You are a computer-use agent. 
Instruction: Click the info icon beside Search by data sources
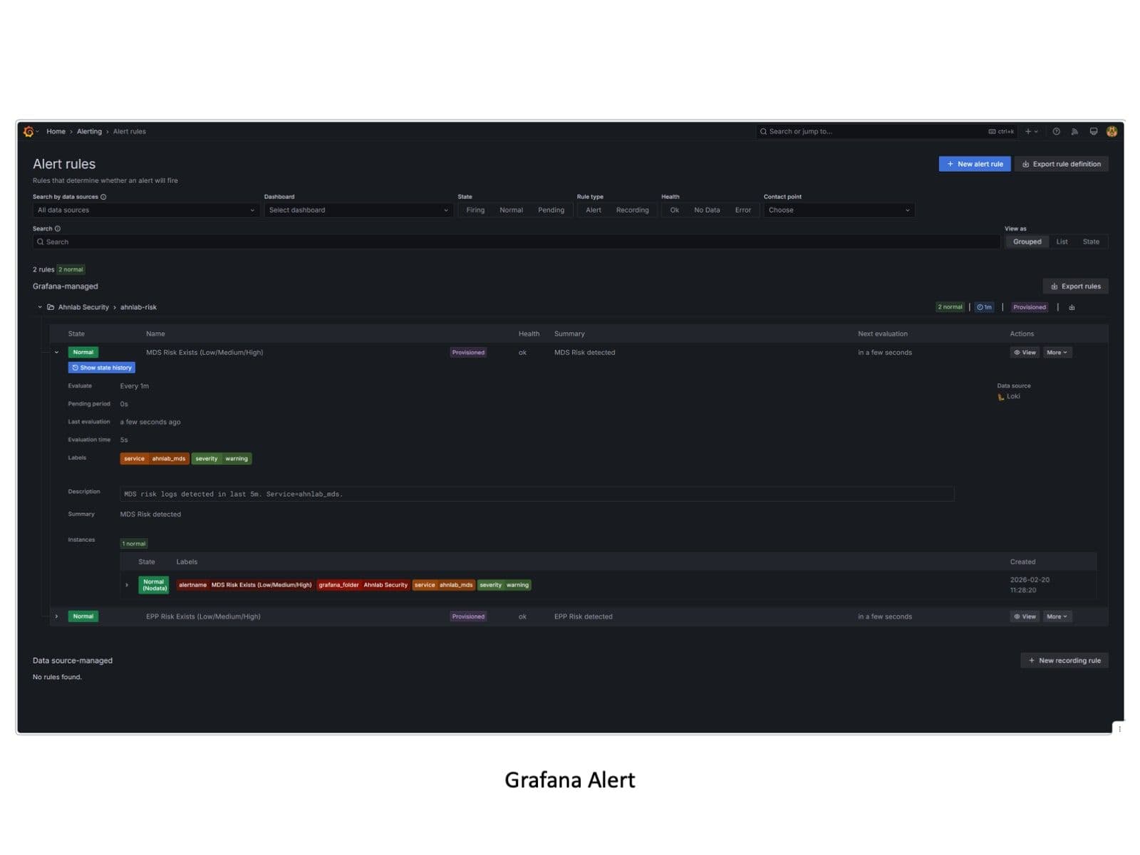click(x=103, y=197)
